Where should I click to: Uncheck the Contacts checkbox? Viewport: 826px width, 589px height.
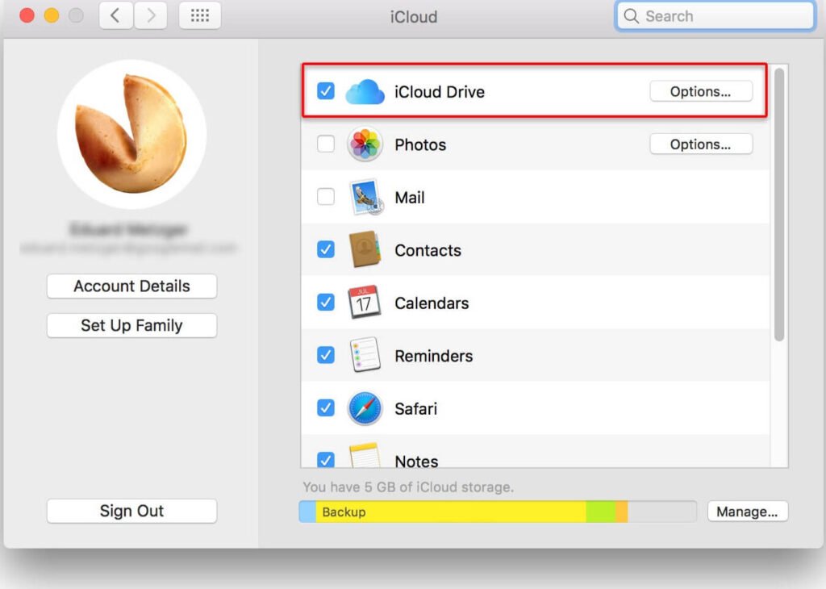326,249
